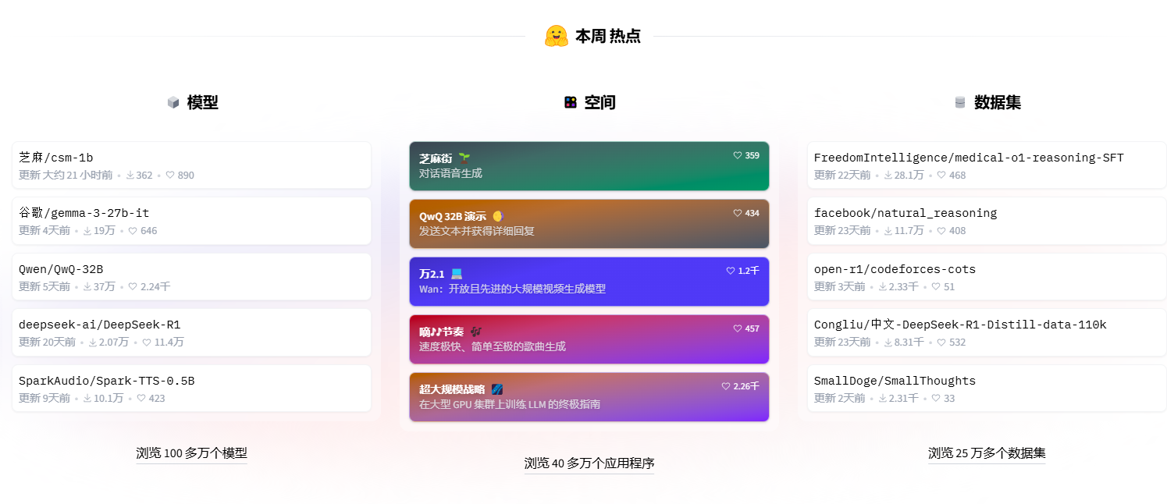Open the 数据集 section heading
The image size is (1167, 504).
998,102
